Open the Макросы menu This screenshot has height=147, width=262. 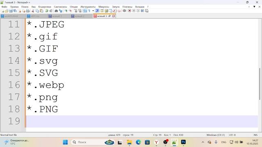pos(104,7)
